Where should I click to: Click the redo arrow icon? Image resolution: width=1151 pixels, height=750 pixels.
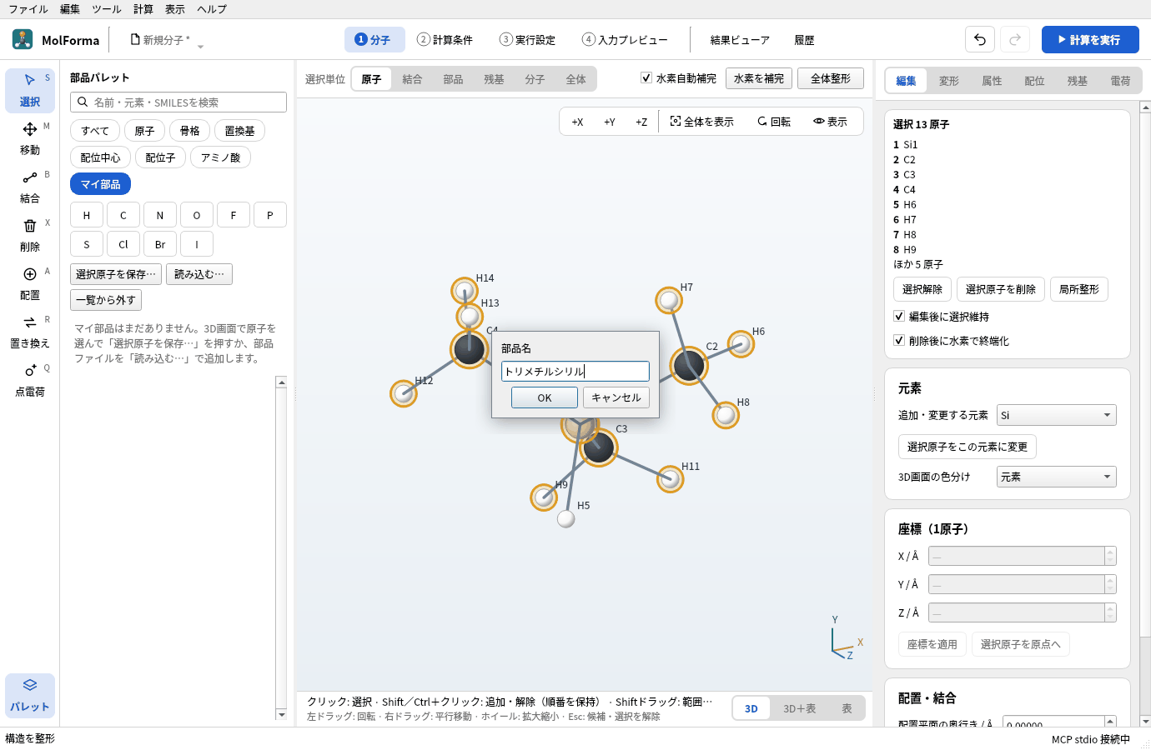tap(1015, 39)
